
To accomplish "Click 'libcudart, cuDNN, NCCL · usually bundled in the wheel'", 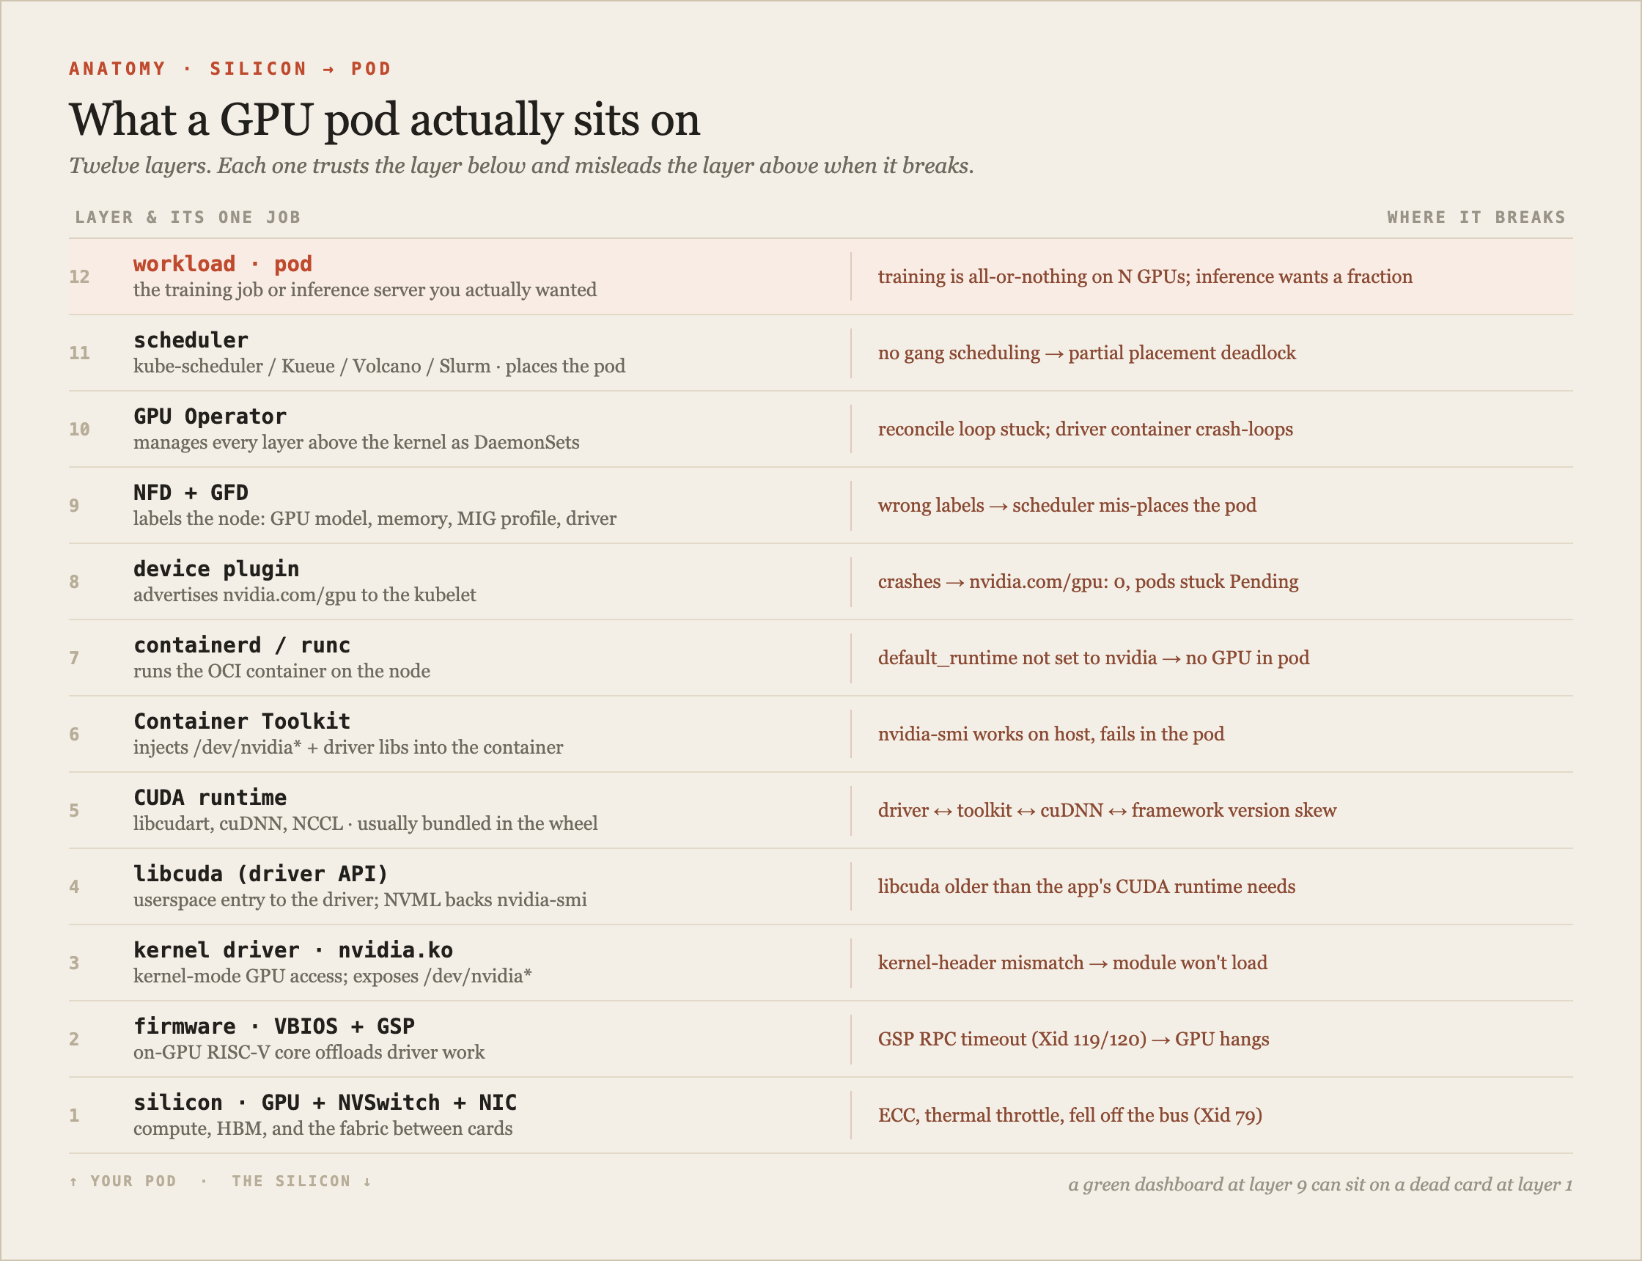I will (x=366, y=823).
